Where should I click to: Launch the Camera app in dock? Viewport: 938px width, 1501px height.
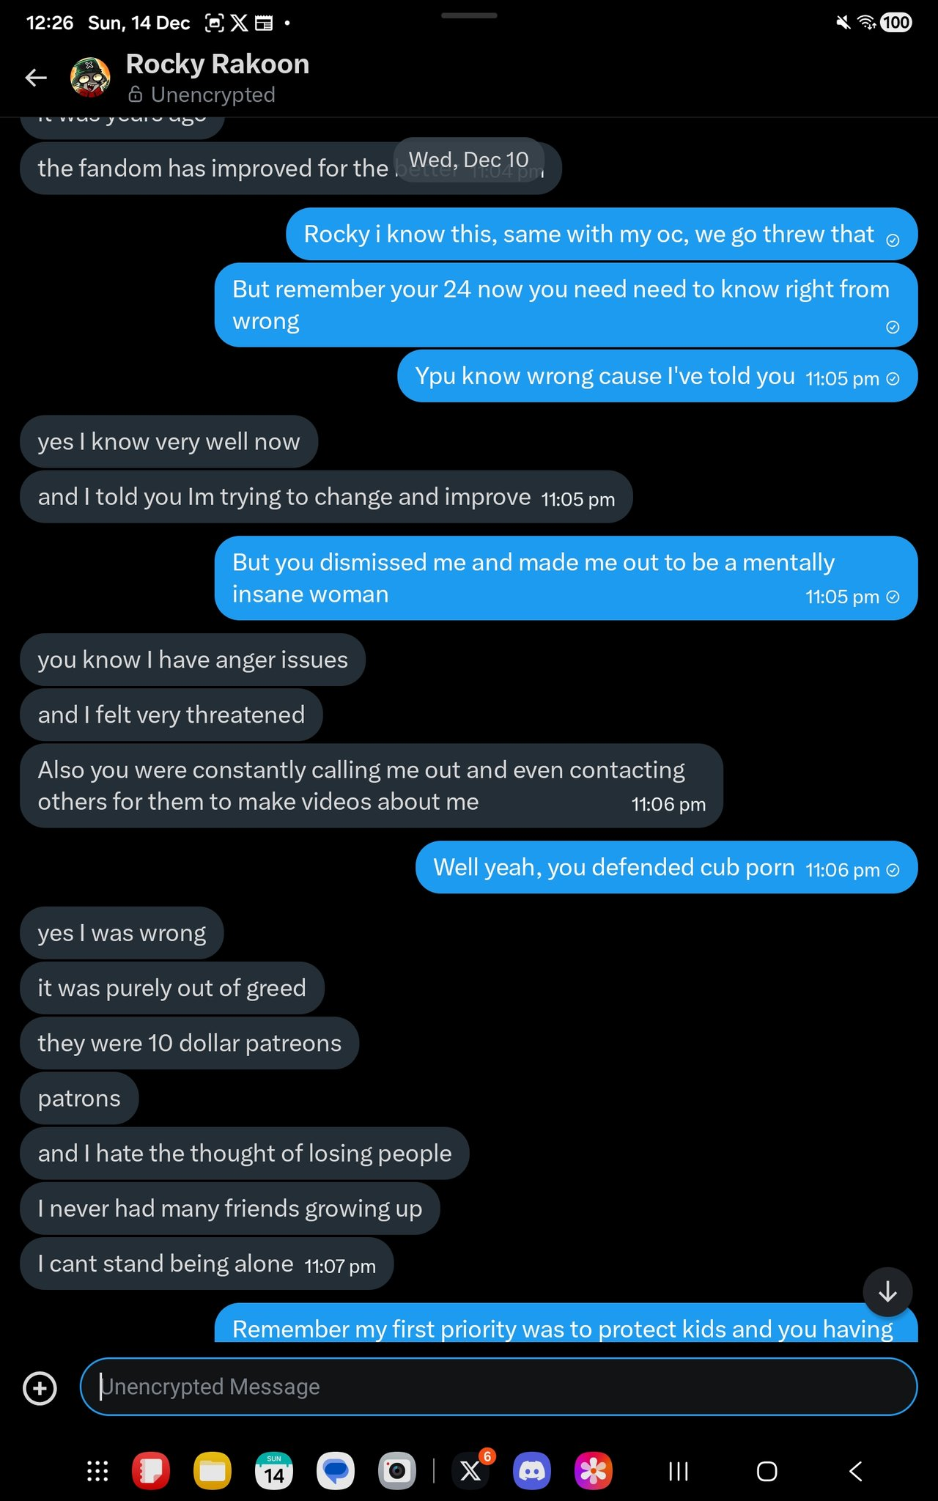[397, 1471]
